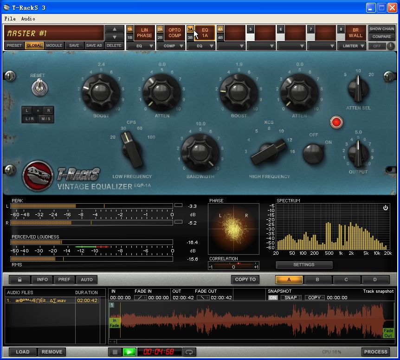Viewport: 400px width, 360px height.
Task: Click the low frequency BOOST knob
Action: point(101,92)
